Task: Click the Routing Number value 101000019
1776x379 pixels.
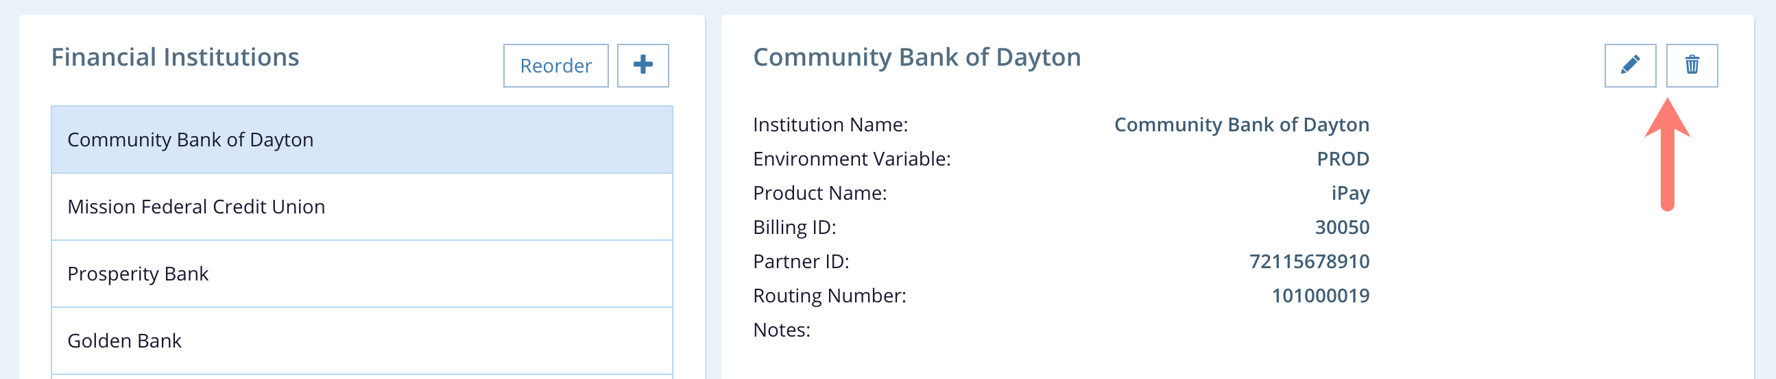Action: tap(1319, 296)
